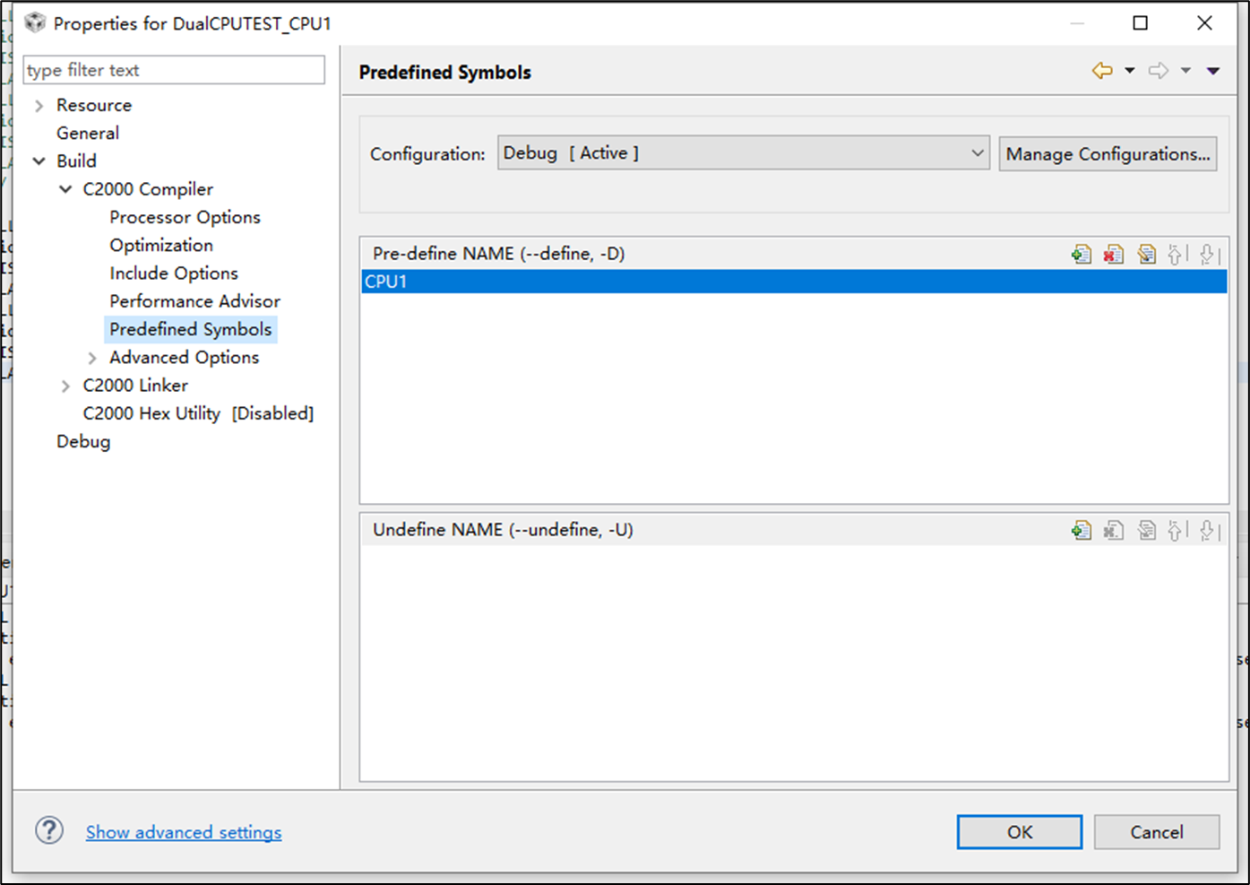
Task: Delete entry in Undefine NAME list
Action: click(x=1114, y=530)
